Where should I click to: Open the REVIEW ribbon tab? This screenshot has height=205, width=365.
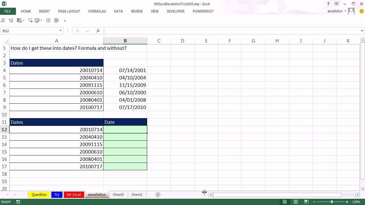click(x=137, y=11)
